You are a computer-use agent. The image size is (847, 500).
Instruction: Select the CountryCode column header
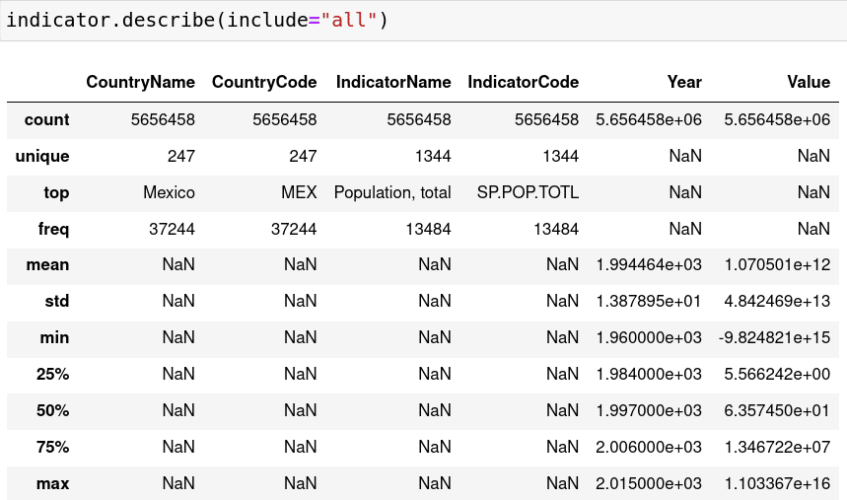(x=264, y=82)
